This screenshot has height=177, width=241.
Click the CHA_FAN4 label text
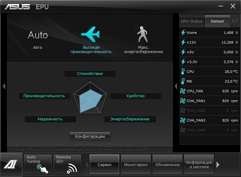click(196, 130)
